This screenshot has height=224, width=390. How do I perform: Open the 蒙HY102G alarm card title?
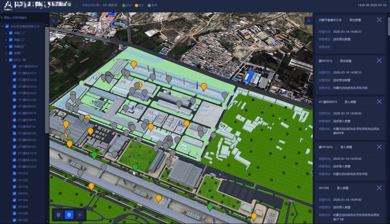[326, 147]
